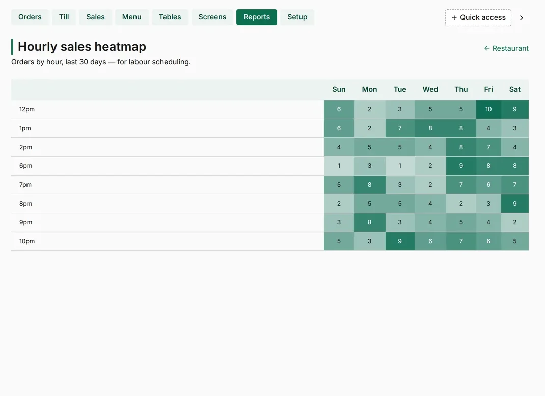Go back via the Restaurant link
Viewport: 545px width, 396px height.
[506, 48]
